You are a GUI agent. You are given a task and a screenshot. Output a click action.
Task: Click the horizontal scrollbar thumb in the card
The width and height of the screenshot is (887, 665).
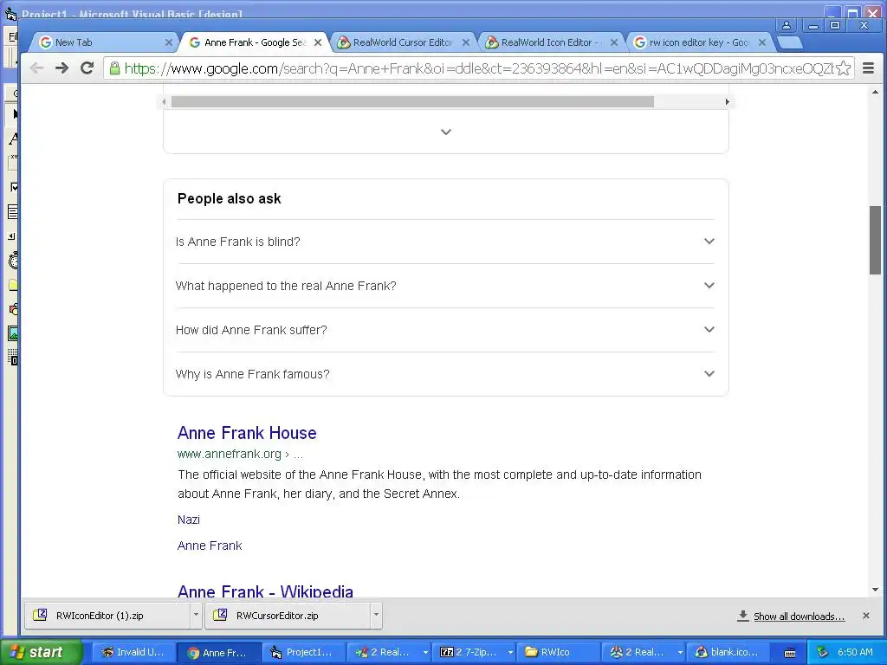[412, 102]
